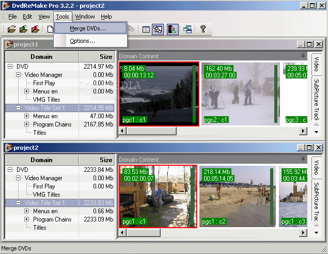
Task: Click the tab scroll down arrow in project1
Action: [x=317, y=132]
